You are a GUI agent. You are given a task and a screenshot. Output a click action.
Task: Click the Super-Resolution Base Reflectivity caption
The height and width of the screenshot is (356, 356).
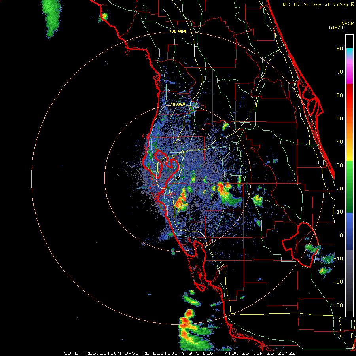pos(180,353)
